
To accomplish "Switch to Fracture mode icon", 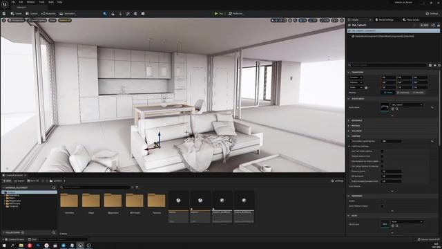I will (x=135, y=14).
